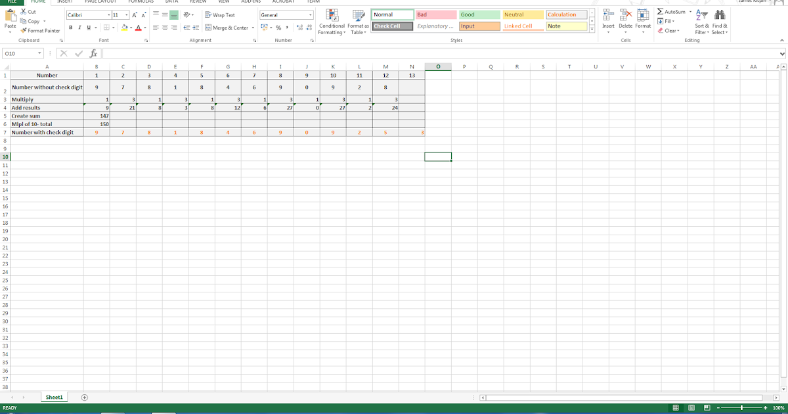Click the Borders icon
788x414 pixels.
pyautogui.click(x=106, y=28)
